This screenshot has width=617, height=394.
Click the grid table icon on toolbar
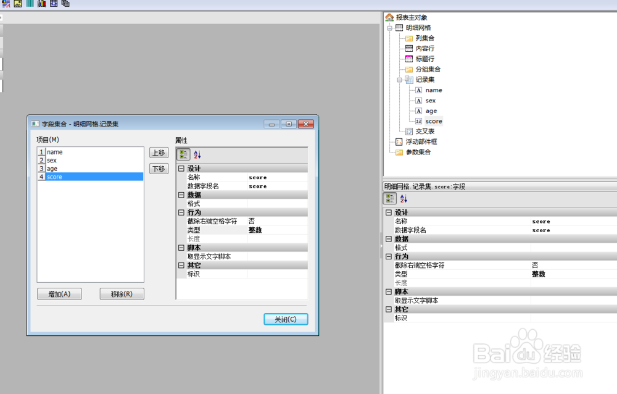[x=53, y=4]
